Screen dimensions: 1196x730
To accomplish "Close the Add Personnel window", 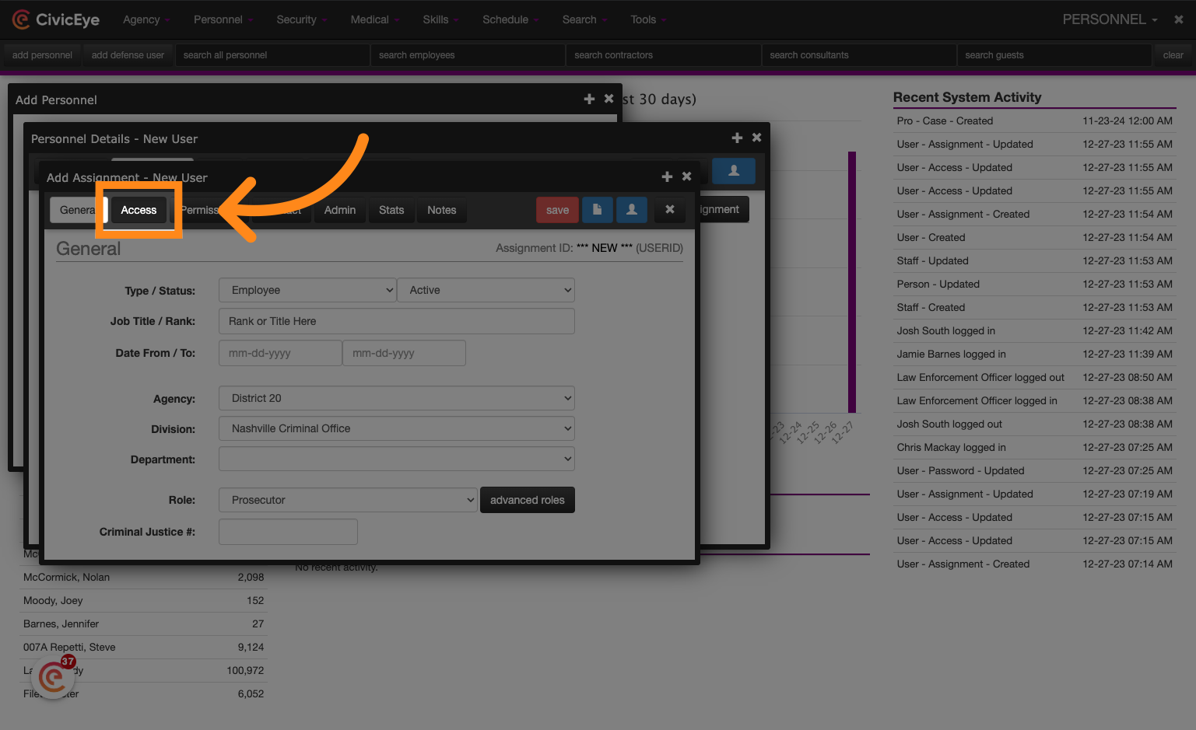I will (x=609, y=99).
